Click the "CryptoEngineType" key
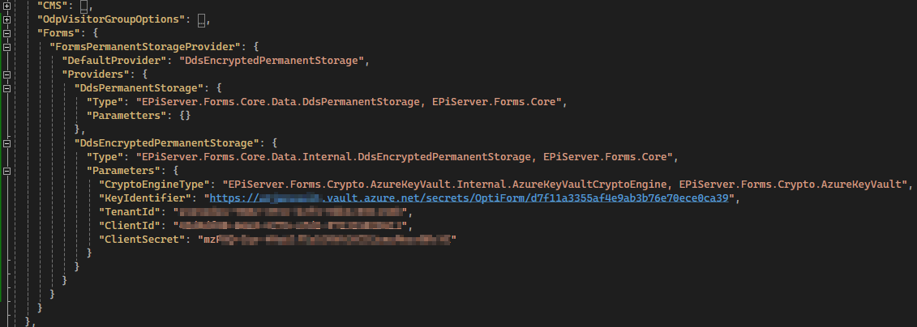This screenshot has height=327, width=917. pyautogui.click(x=153, y=185)
